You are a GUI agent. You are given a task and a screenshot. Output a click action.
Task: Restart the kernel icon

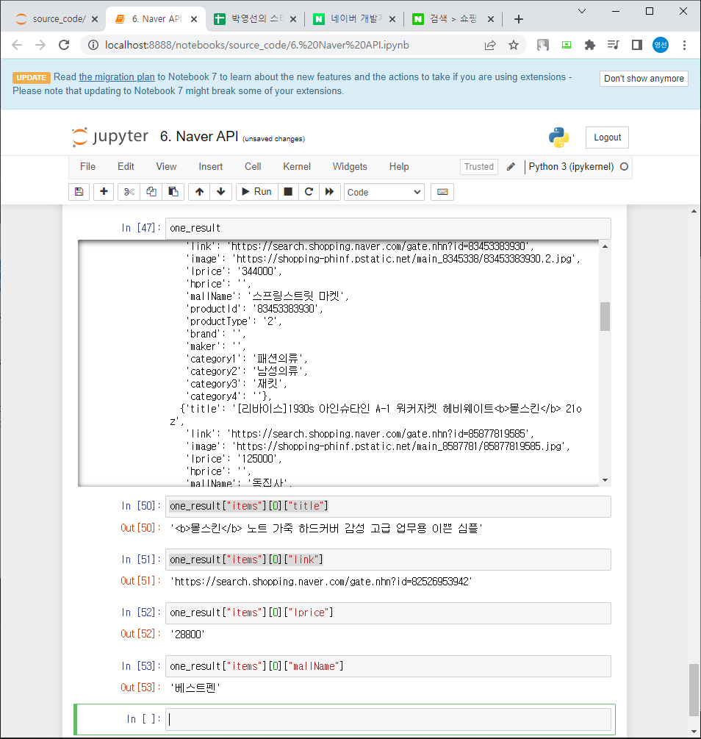tap(309, 192)
